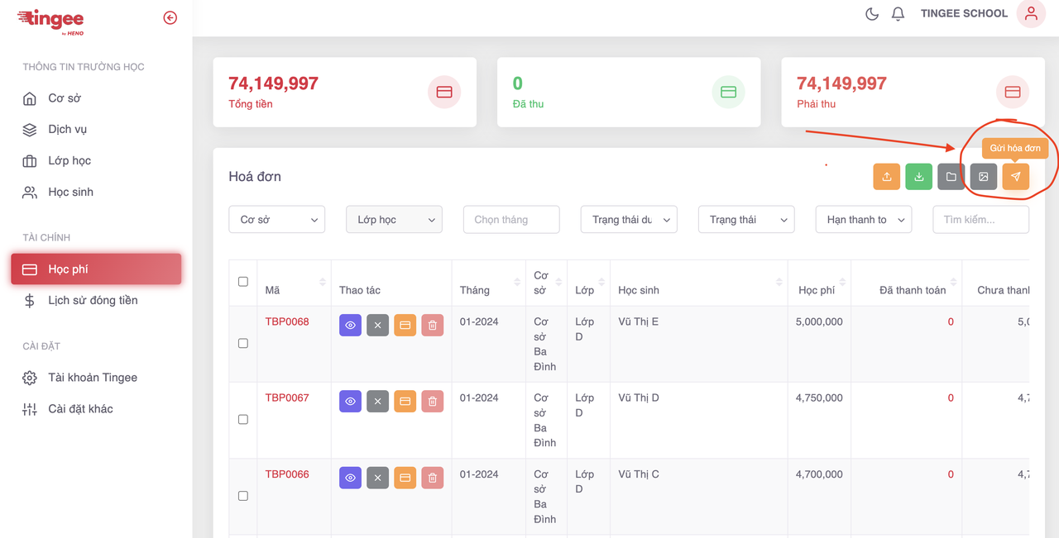
Task: Click the send invoice paper-plane icon
Action: coord(1015,177)
